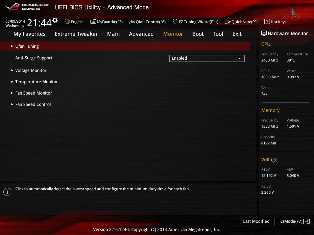Viewport: 314px width, 235px height.
Task: Click the Last Modified button
Action: (256, 221)
